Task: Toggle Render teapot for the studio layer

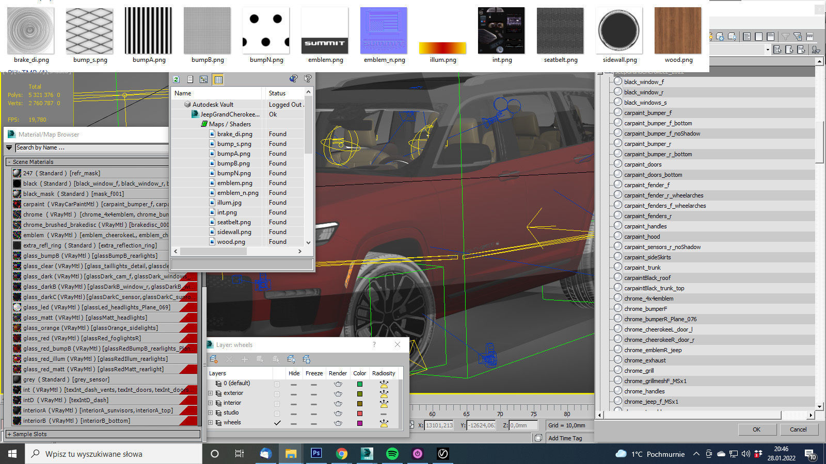Action: pyautogui.click(x=338, y=413)
